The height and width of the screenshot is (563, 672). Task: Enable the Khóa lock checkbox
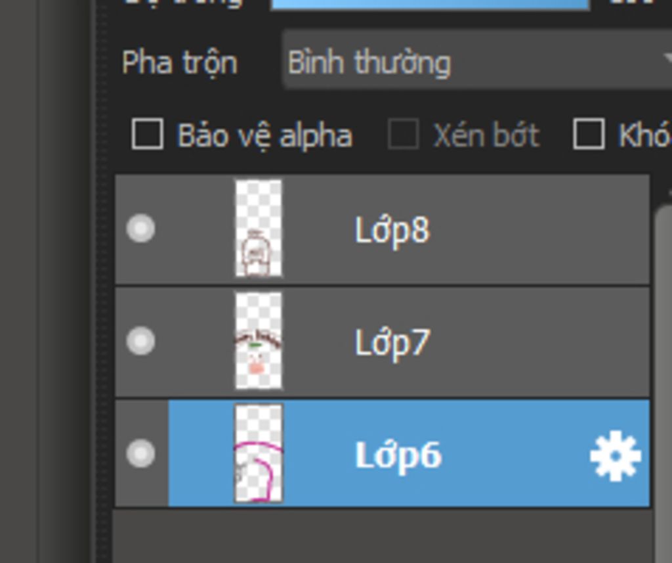coord(589,134)
